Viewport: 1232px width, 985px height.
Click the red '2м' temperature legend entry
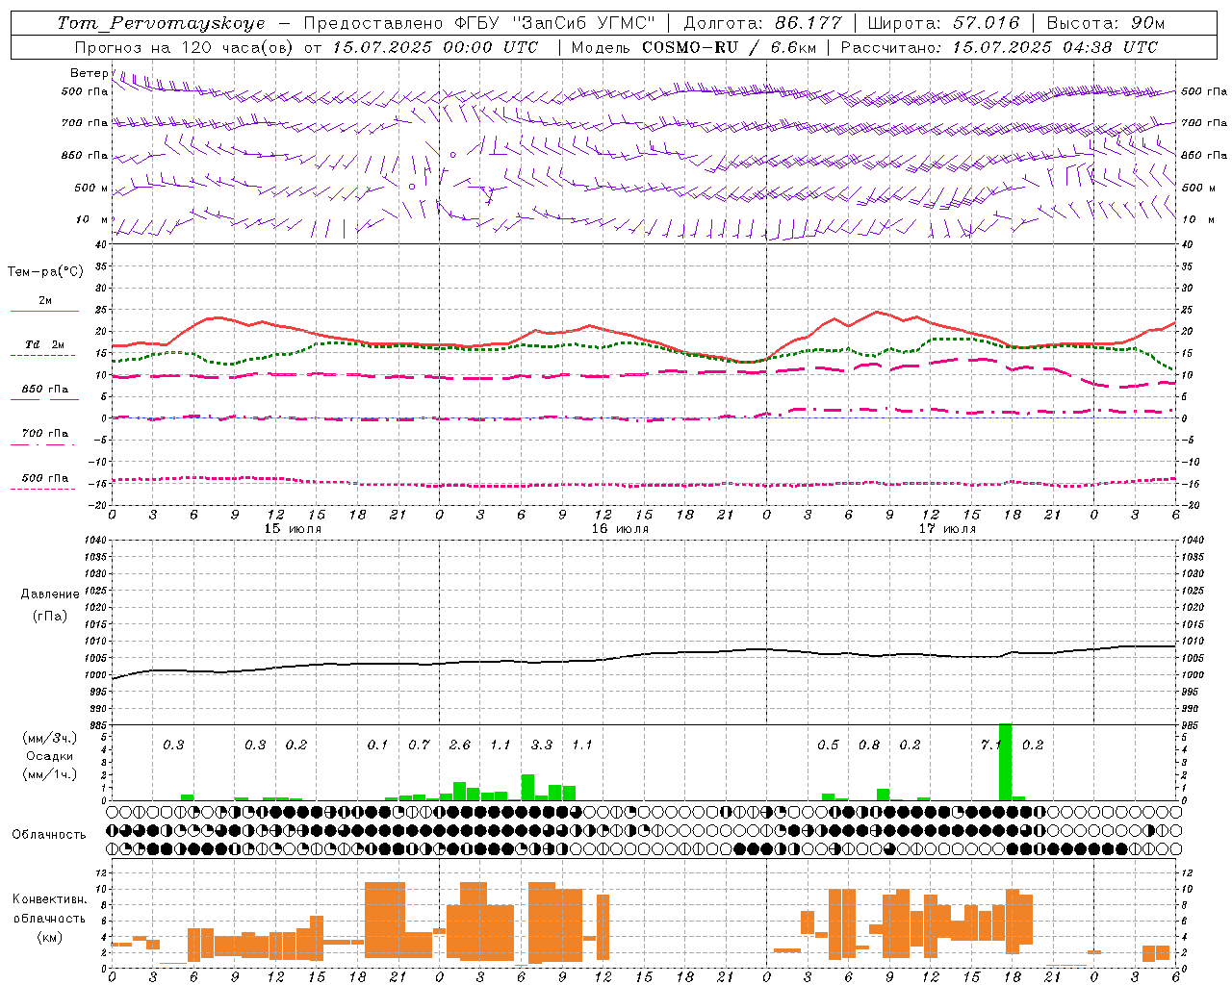pyautogui.click(x=45, y=301)
